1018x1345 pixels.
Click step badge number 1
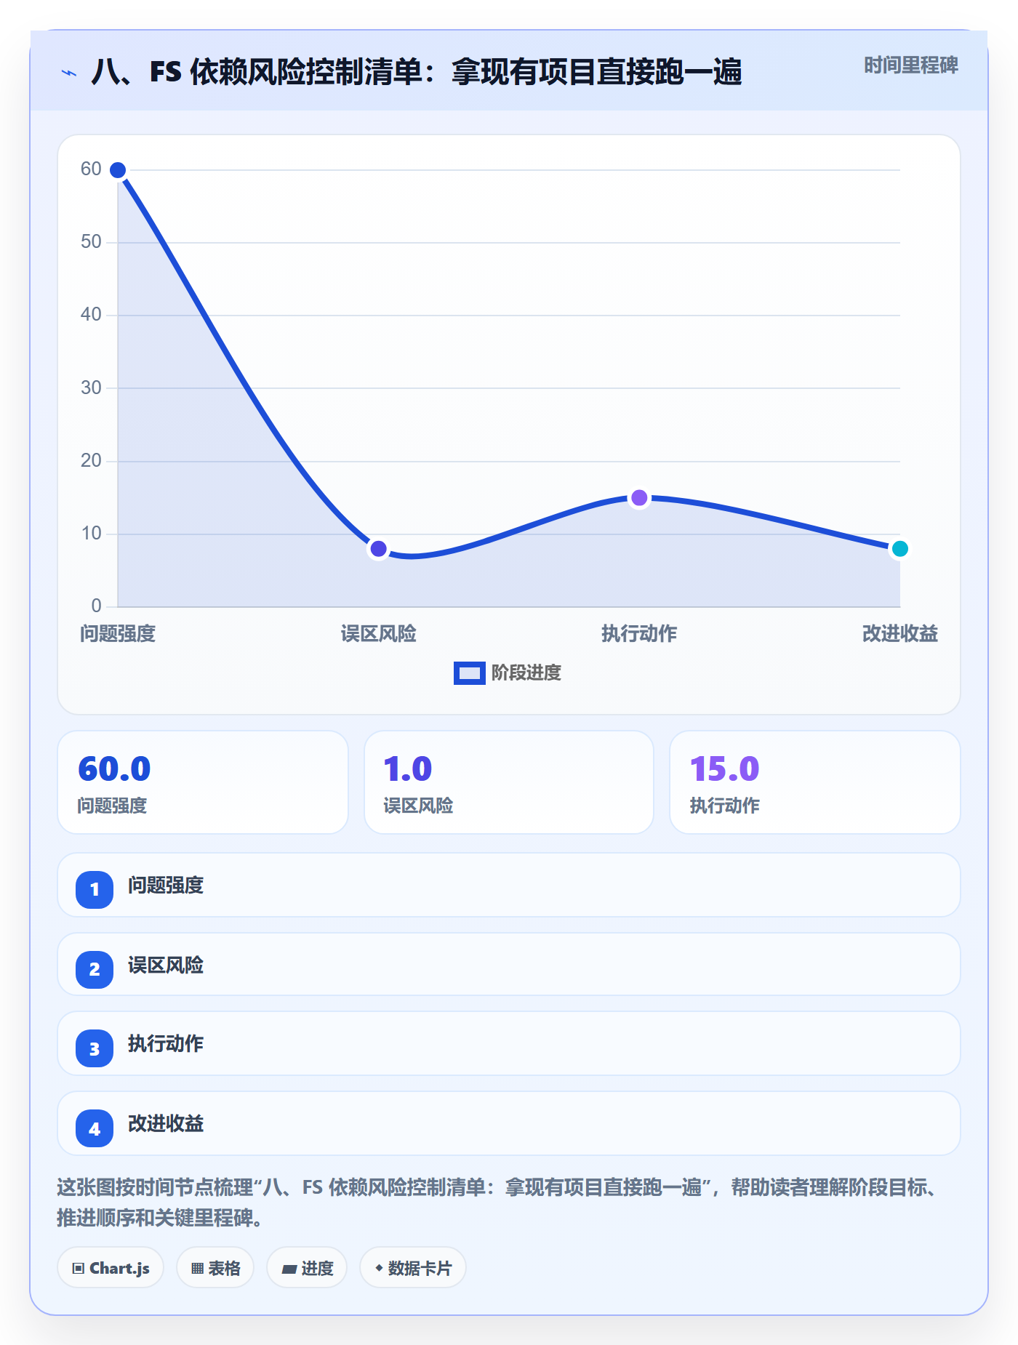(x=95, y=889)
